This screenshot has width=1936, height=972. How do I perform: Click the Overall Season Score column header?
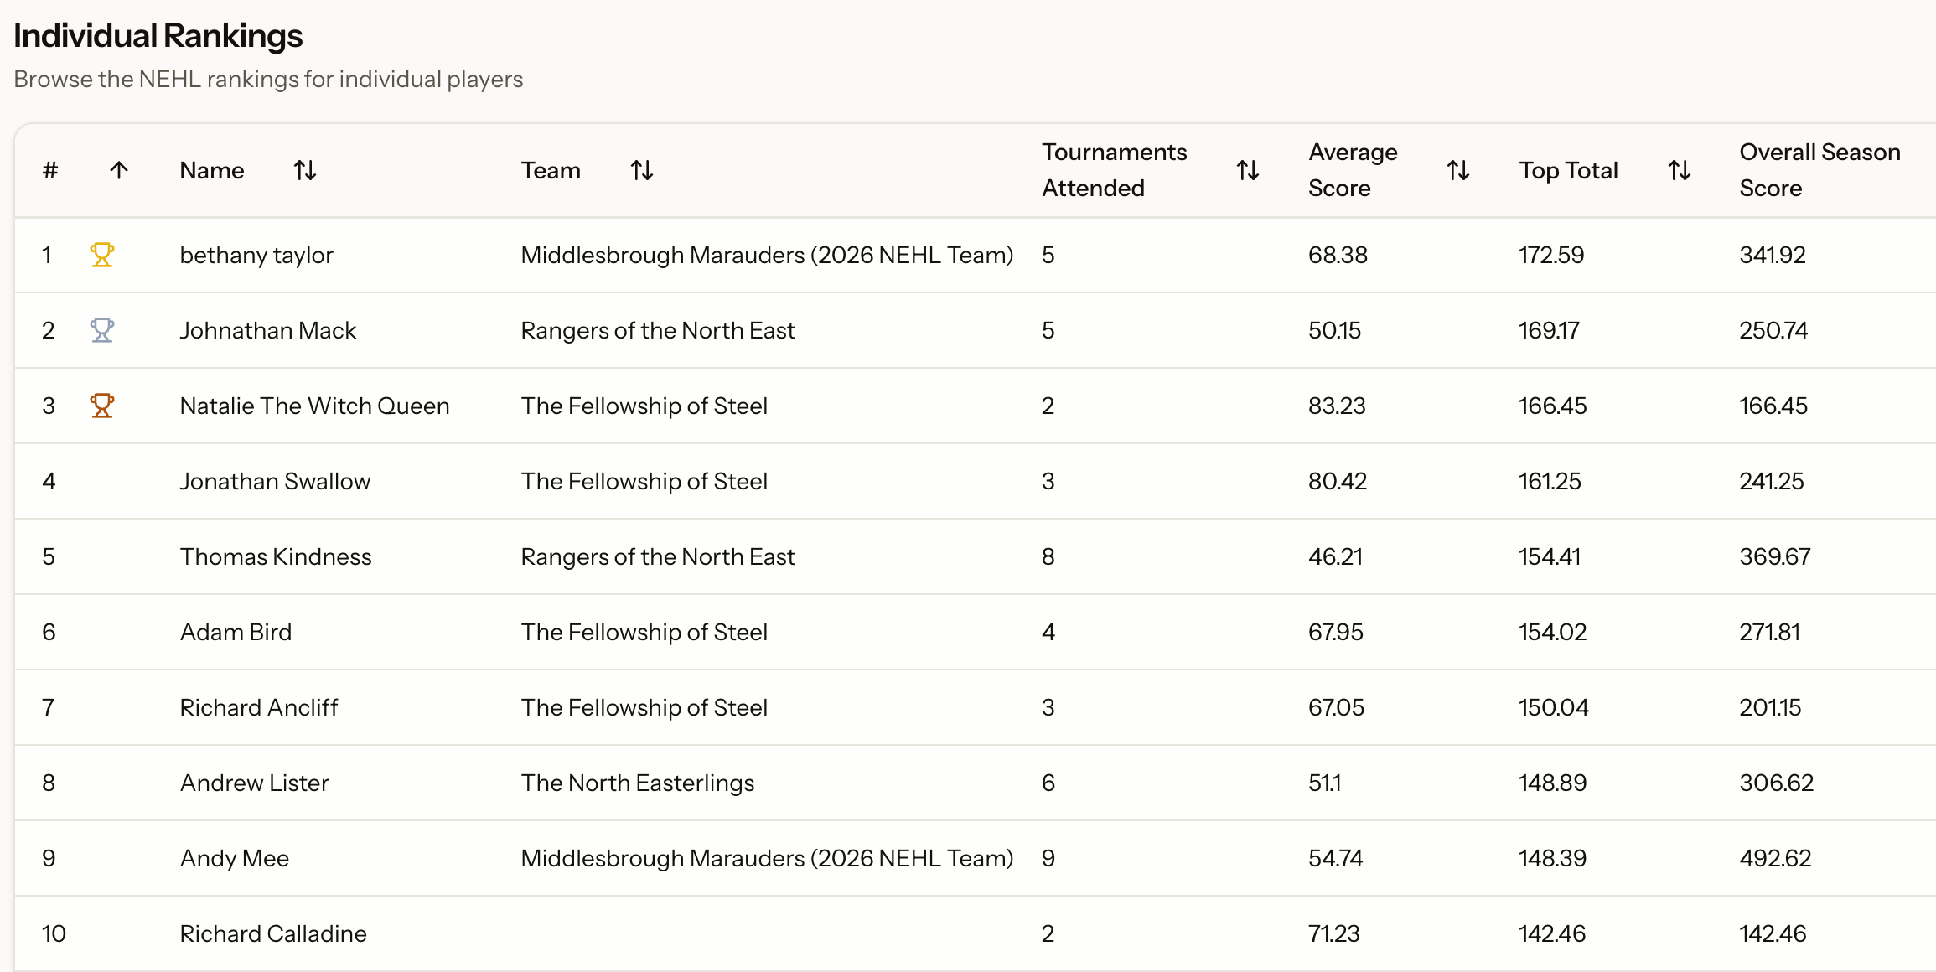coord(1820,170)
